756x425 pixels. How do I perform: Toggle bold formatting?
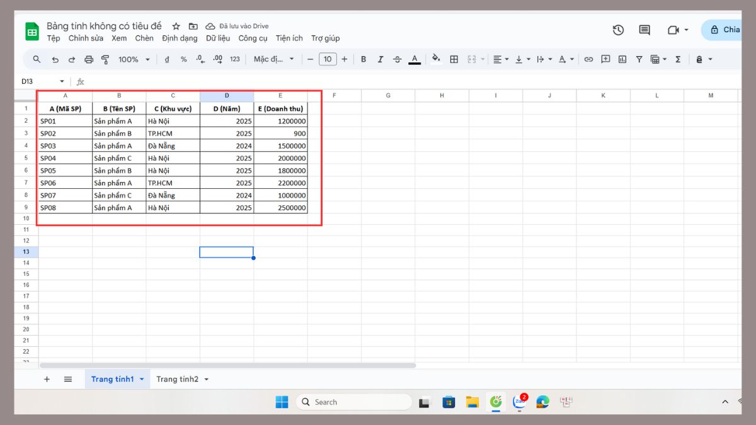[364, 59]
